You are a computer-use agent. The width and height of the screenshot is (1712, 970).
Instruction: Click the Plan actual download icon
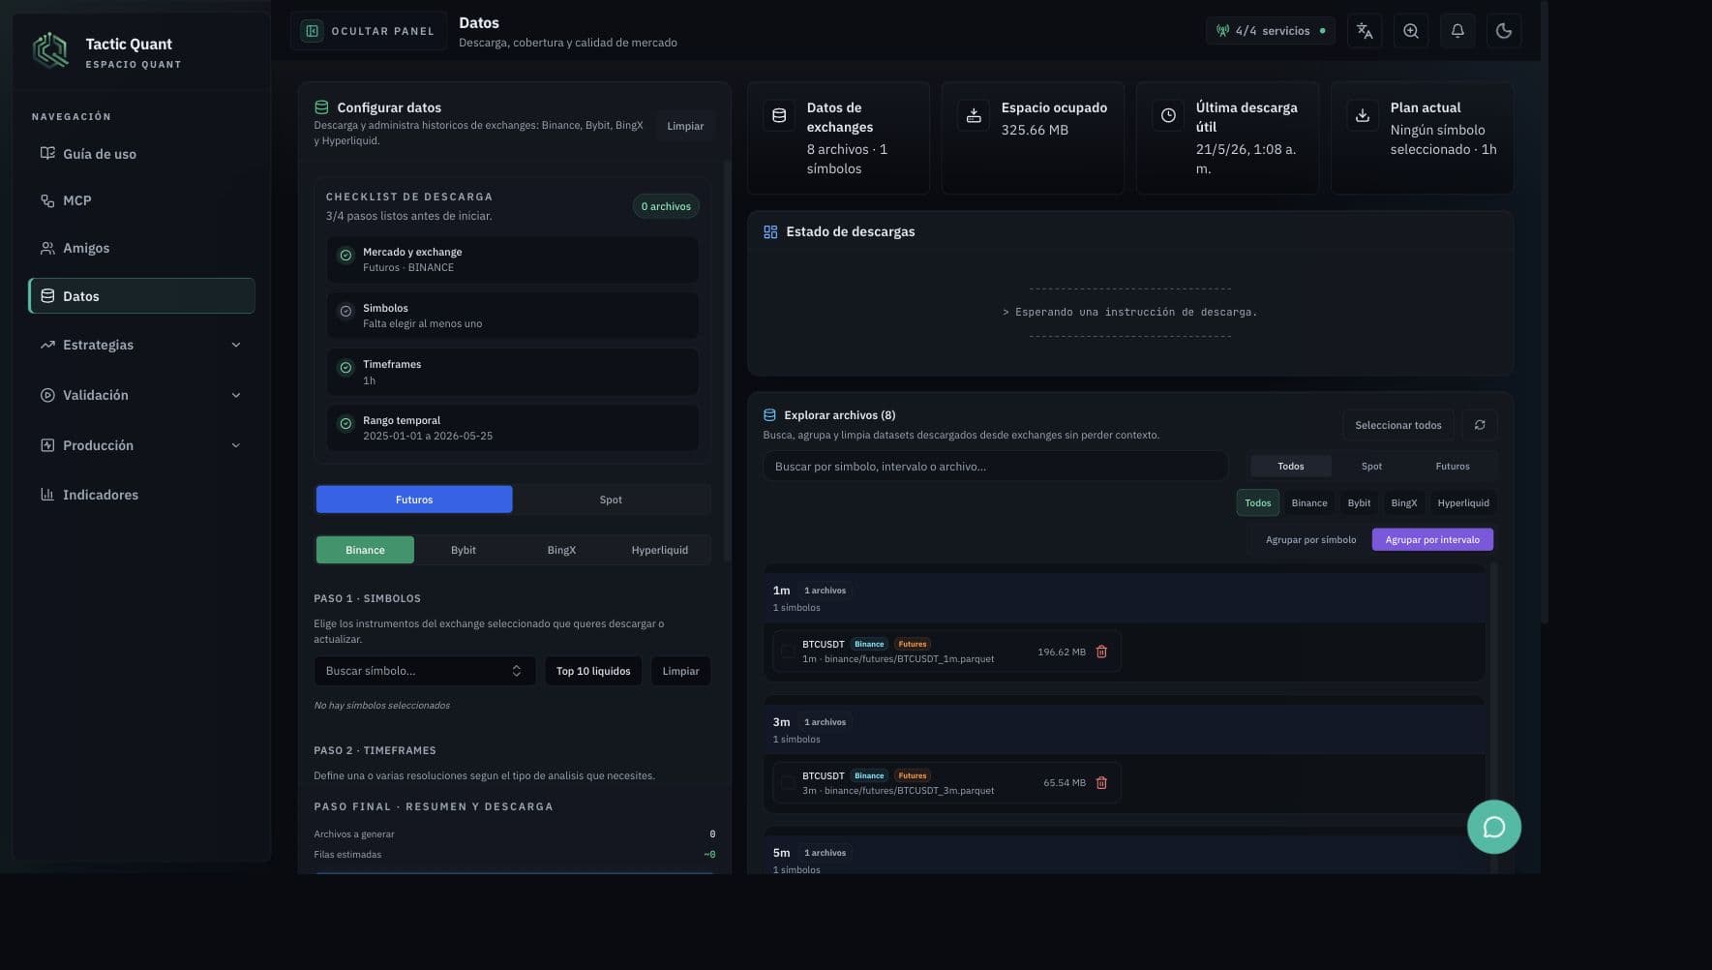click(x=1363, y=115)
